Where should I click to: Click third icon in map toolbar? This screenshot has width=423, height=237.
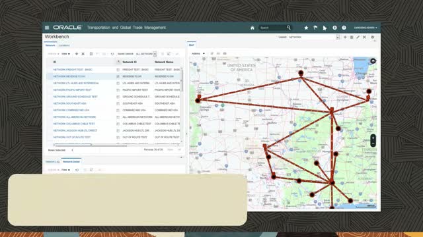click(x=225, y=53)
